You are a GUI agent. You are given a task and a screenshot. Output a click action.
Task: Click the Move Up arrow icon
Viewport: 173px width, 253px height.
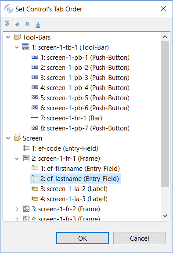click(x=17, y=24)
